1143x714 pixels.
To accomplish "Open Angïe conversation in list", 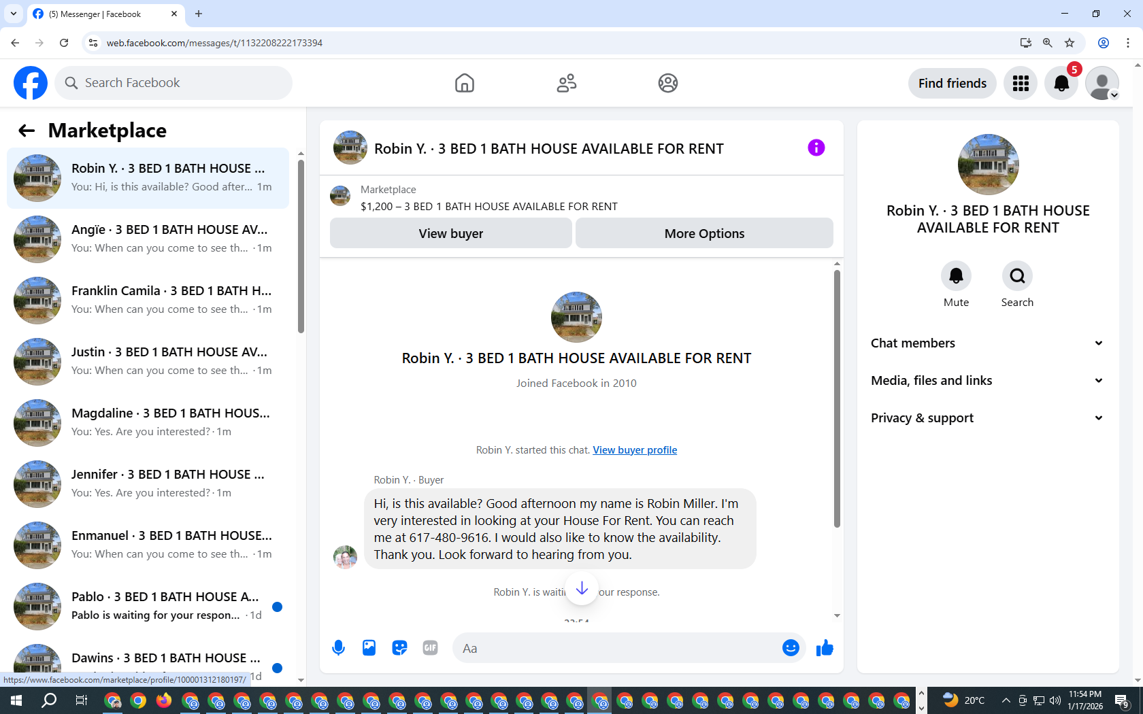I will click(x=148, y=239).
